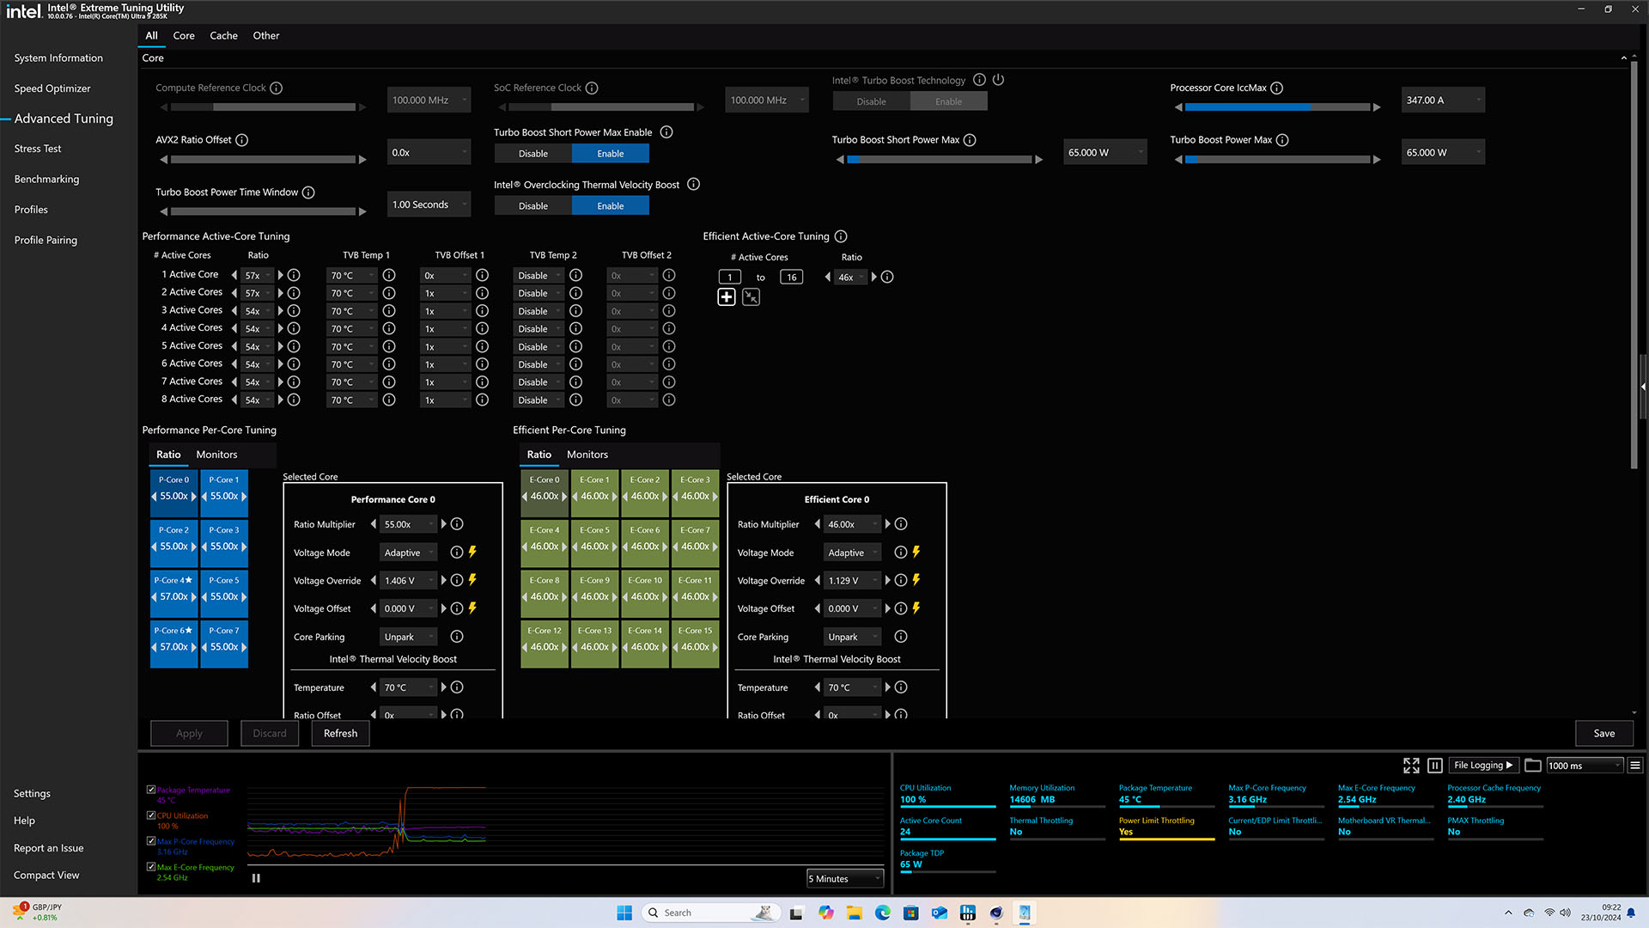Screen dimensions: 1649x928
Task: Click lightning icon beside P-Core Voltage Override
Action: (x=472, y=580)
